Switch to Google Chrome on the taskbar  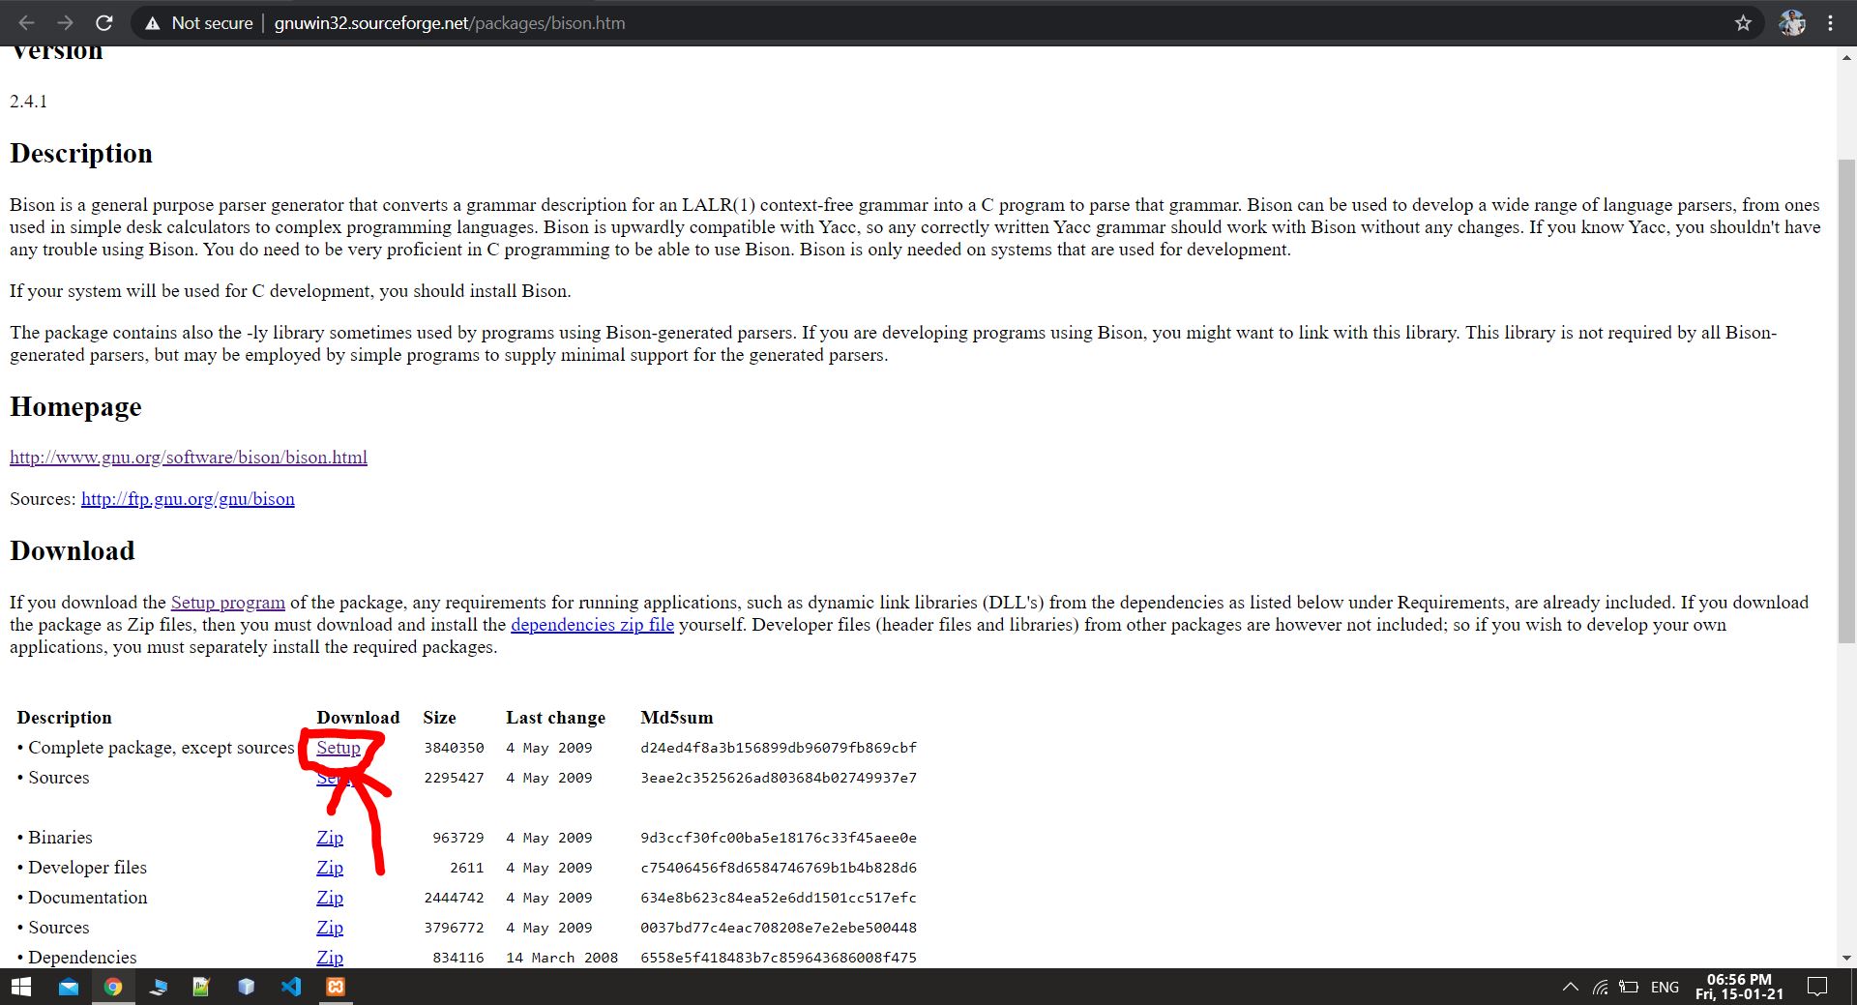click(113, 987)
